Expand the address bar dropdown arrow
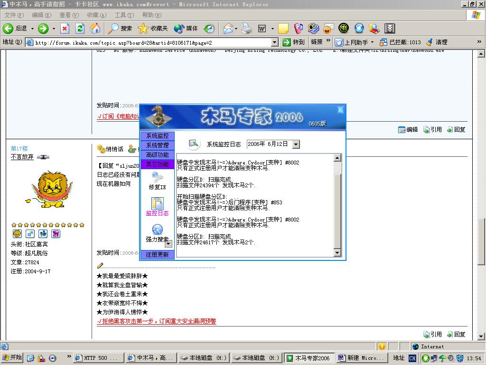Screen dimensions: 486x365 coord(275,42)
